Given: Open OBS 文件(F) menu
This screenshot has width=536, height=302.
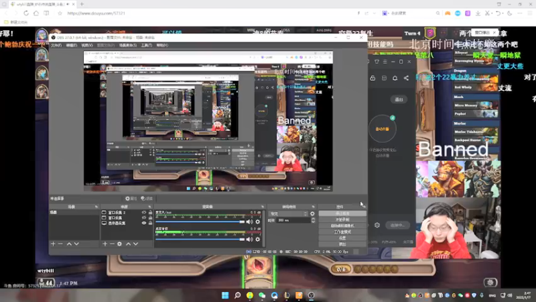Looking at the screenshot, I should [56, 45].
